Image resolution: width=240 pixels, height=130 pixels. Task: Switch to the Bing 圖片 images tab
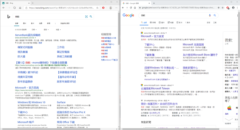(x=24, y=23)
